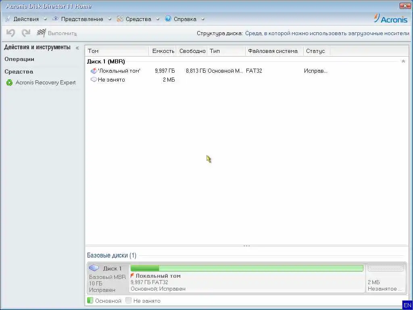Click the 8,813 ГБ free space cell
This screenshot has height=310, width=413.
point(196,71)
